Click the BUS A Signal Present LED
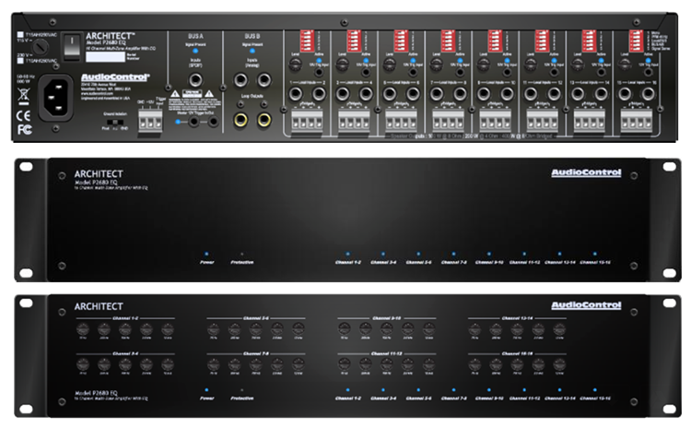This screenshot has width=691, height=428. click(195, 51)
